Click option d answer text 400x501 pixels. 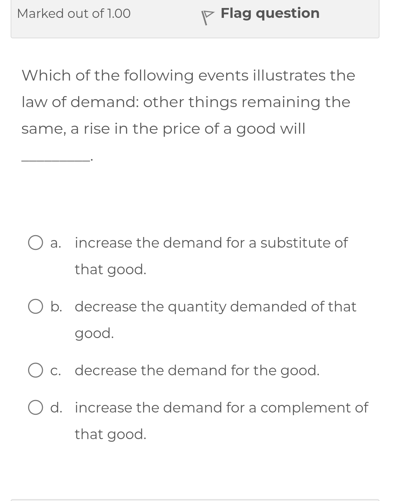pos(221,407)
